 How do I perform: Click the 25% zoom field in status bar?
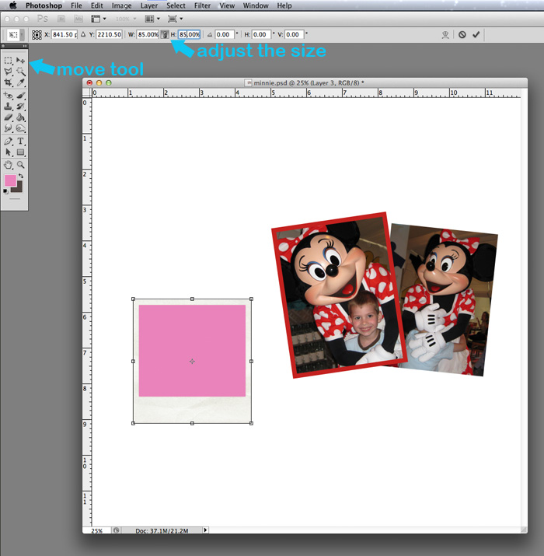point(96,530)
